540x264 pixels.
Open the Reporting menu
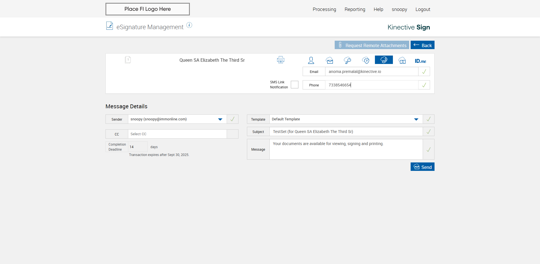point(355,9)
